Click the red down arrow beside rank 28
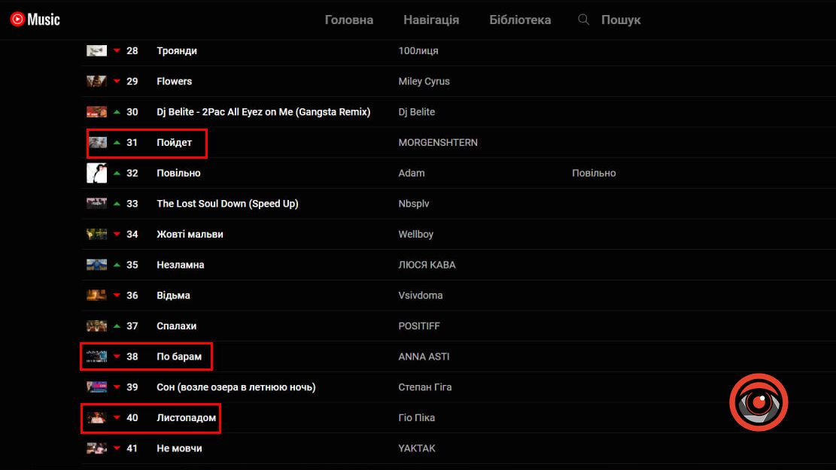The width and height of the screenshot is (836, 470). (117, 51)
